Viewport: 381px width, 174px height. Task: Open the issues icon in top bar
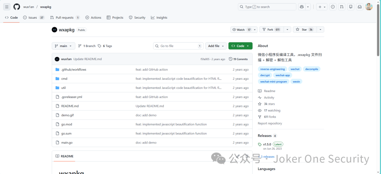pyautogui.click(x=333, y=7)
